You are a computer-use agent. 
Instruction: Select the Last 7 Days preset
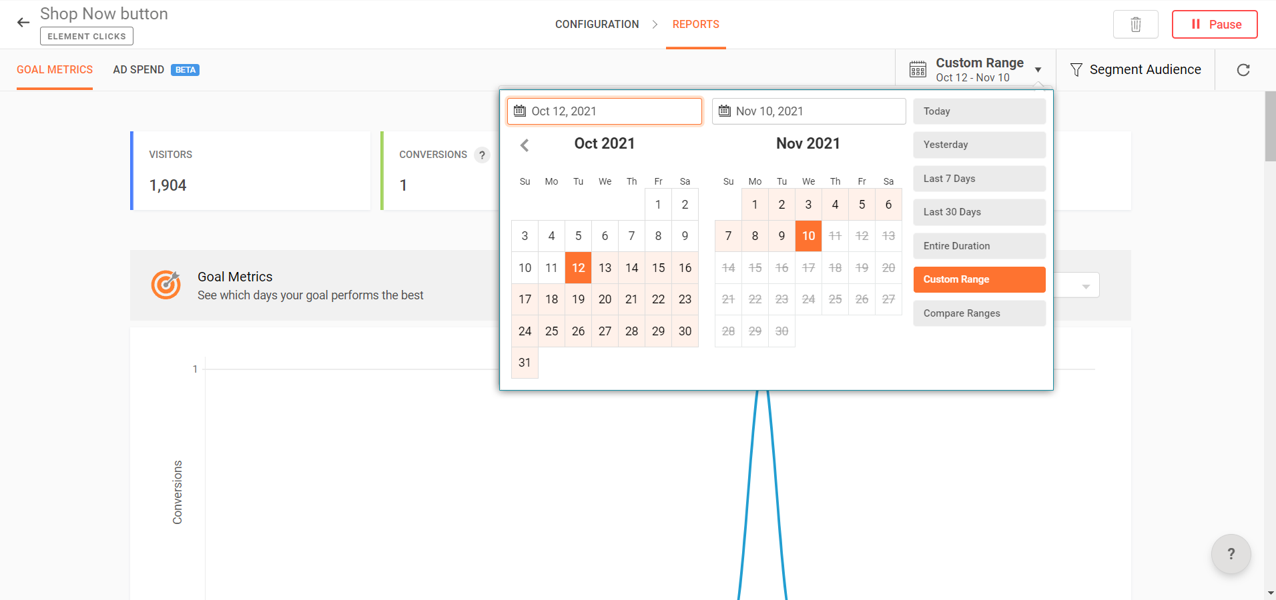click(x=978, y=178)
